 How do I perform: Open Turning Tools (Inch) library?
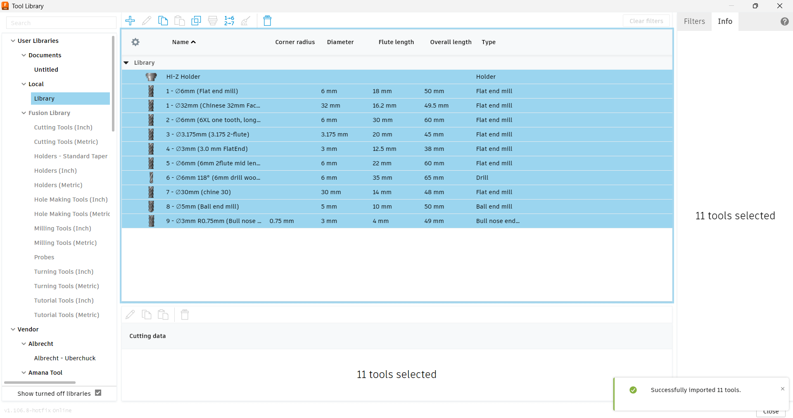(64, 272)
